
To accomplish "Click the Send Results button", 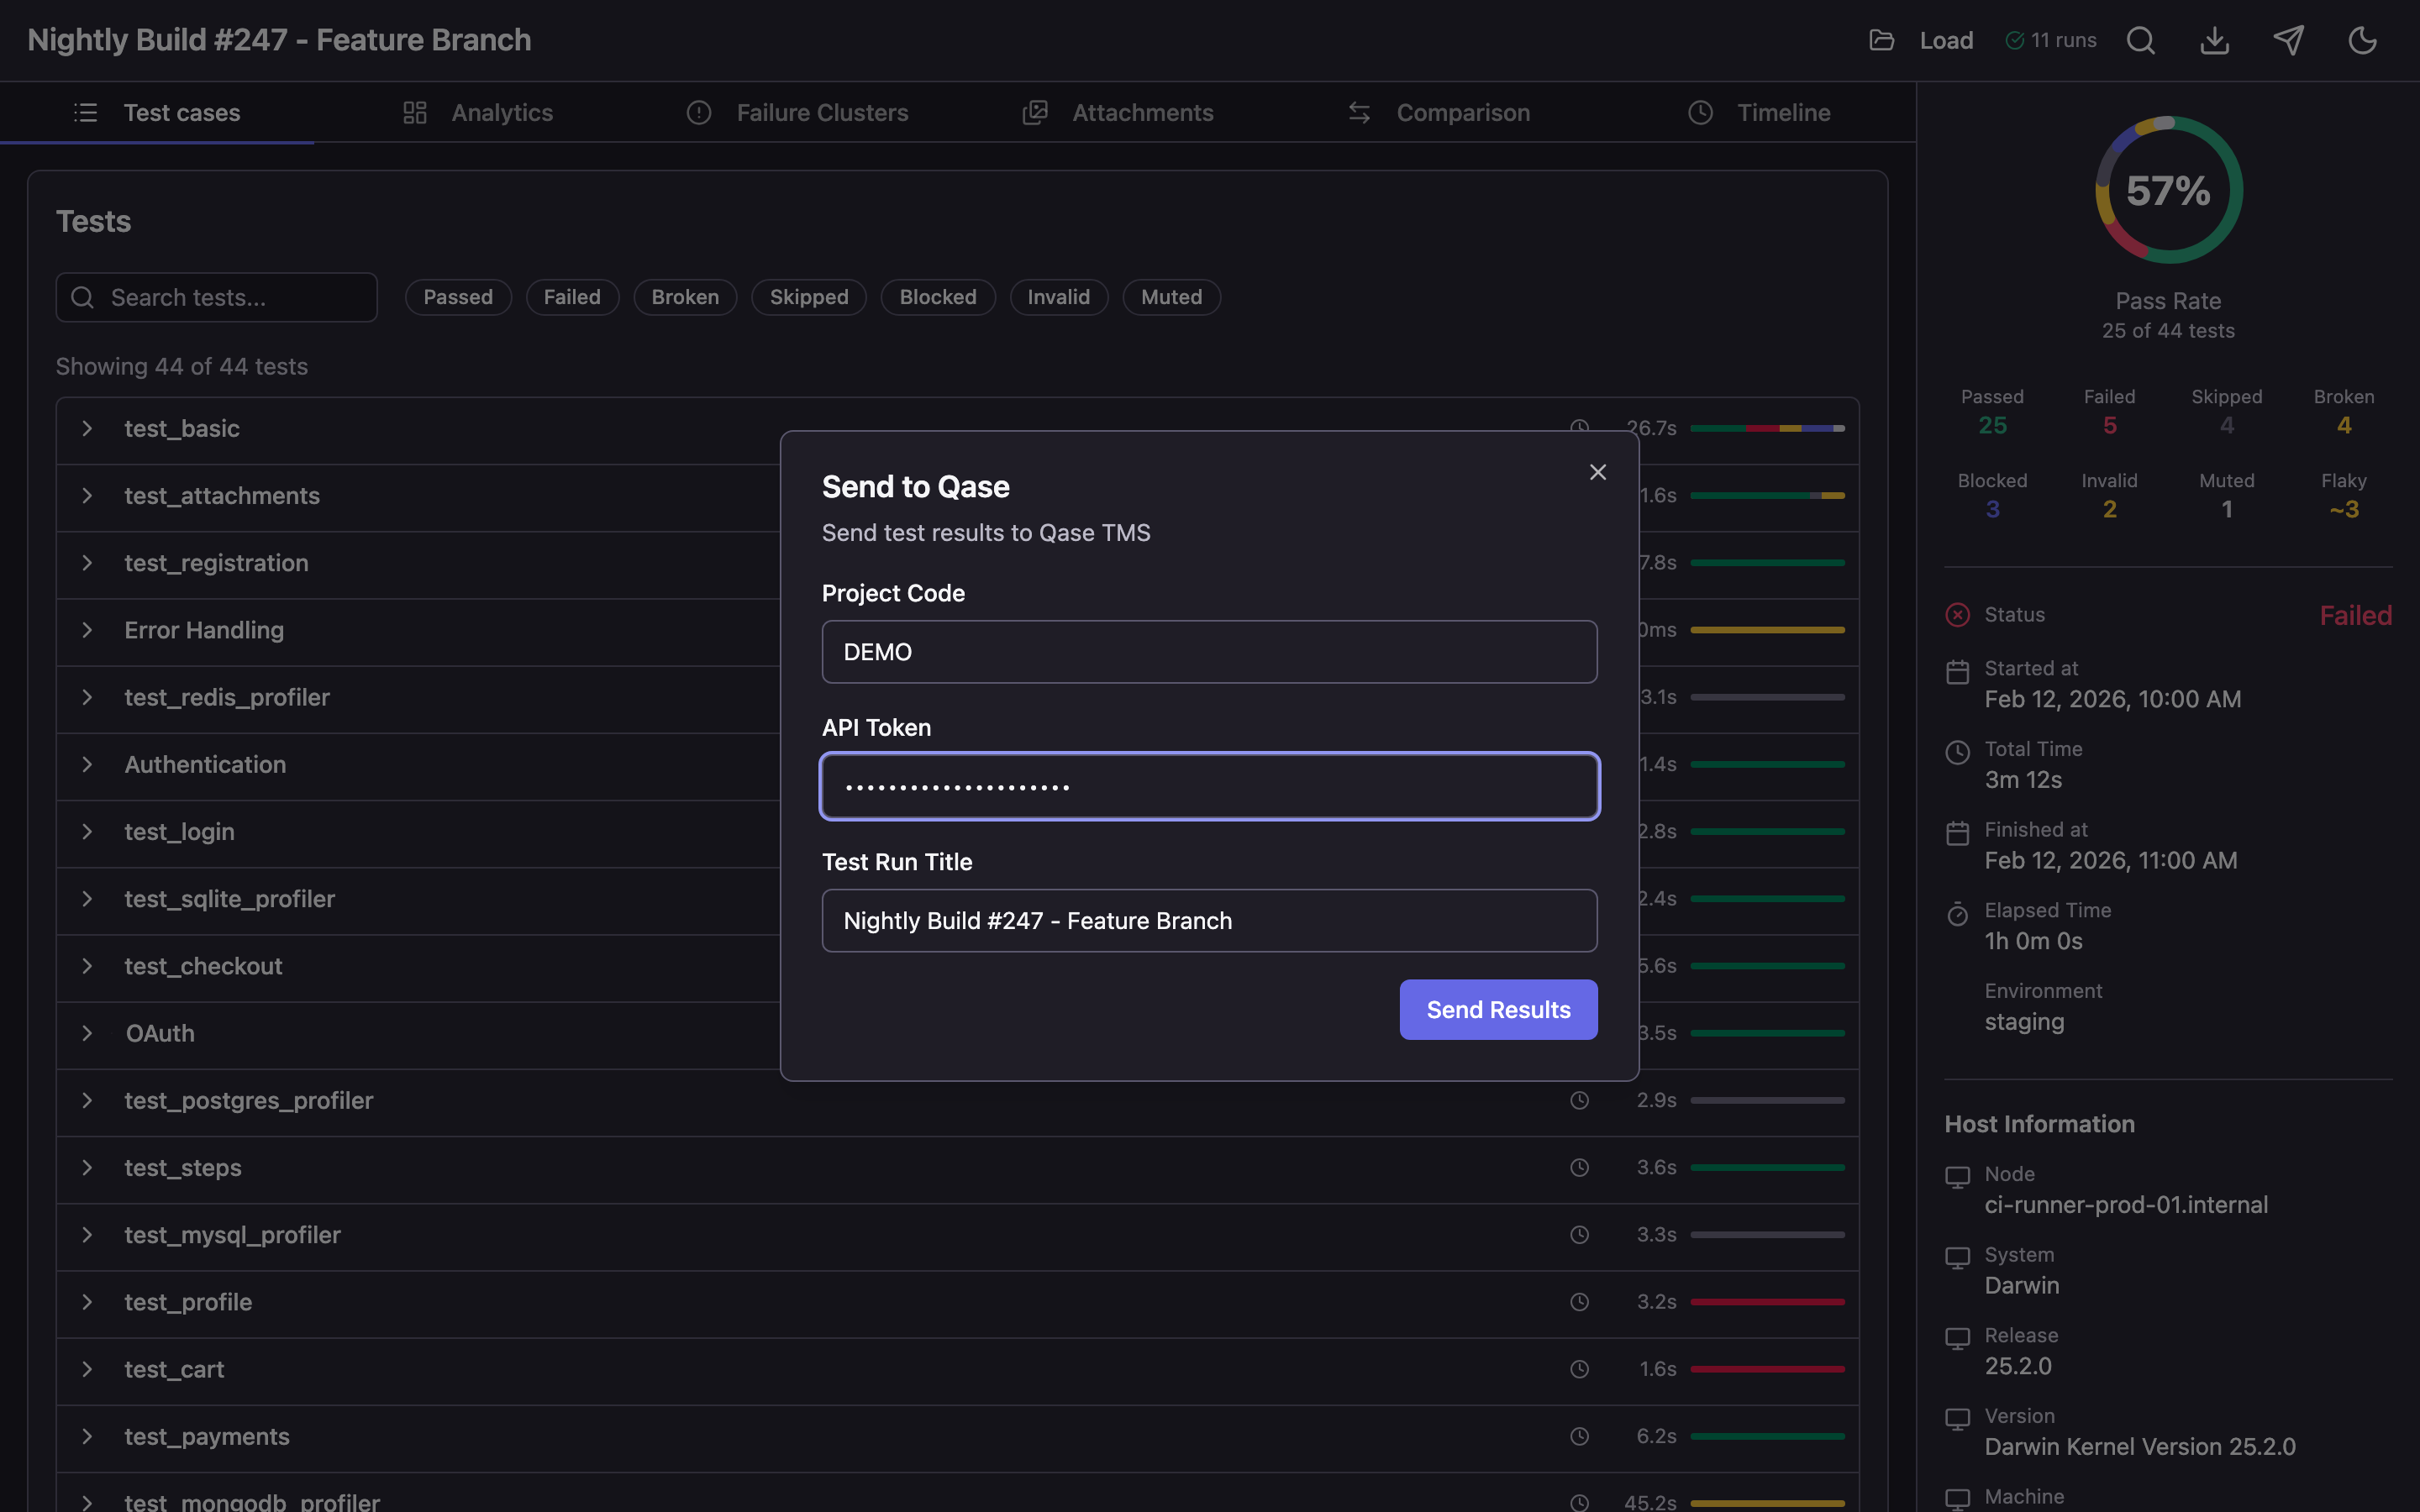I will tap(1497, 1009).
